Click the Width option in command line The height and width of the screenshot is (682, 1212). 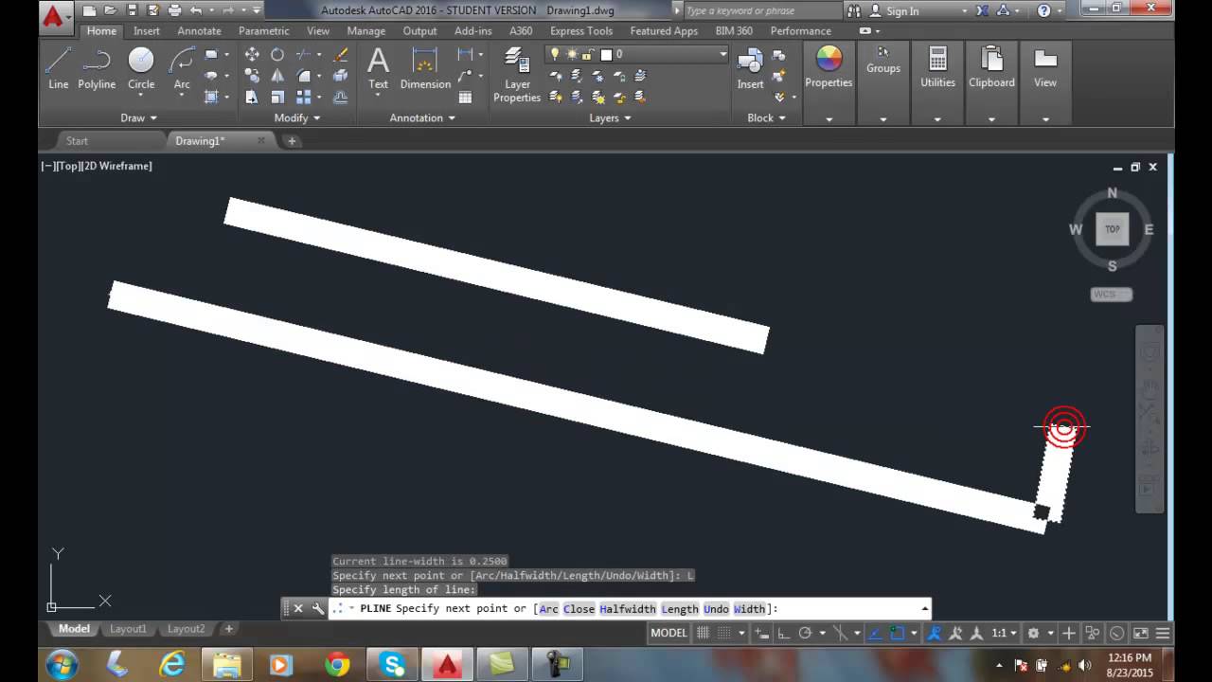pyautogui.click(x=749, y=609)
